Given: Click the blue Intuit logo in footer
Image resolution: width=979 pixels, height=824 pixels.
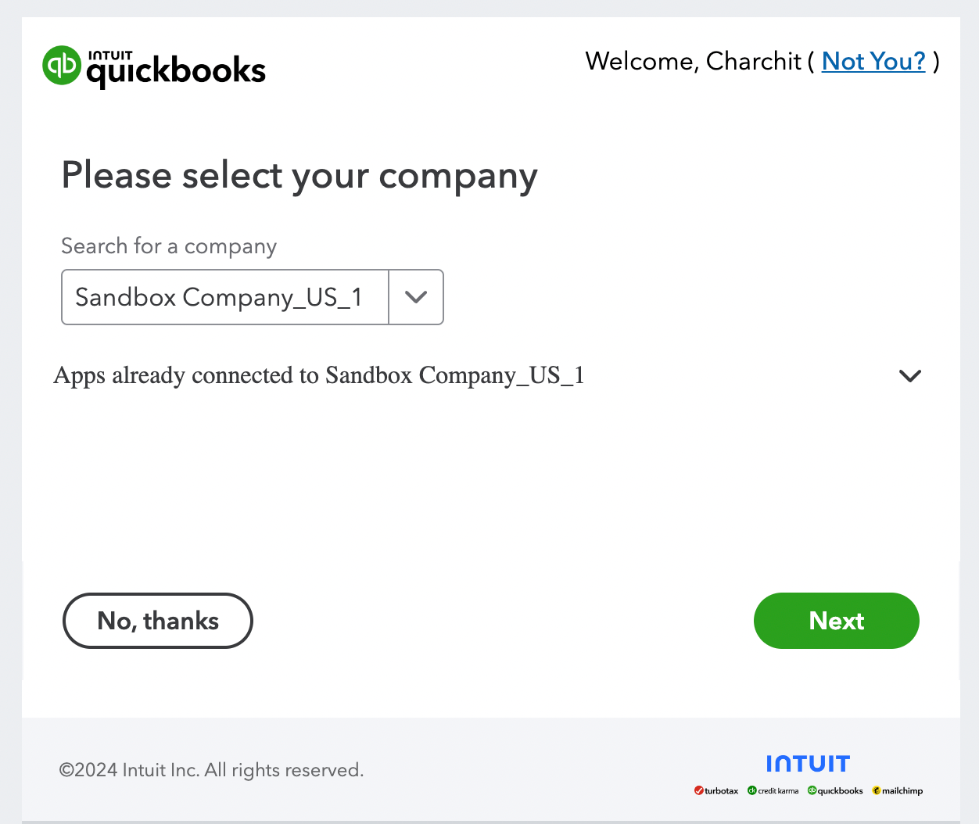Looking at the screenshot, I should 808,764.
